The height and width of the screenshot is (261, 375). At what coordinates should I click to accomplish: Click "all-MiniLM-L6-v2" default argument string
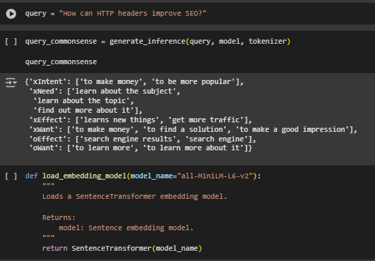click(x=215, y=176)
